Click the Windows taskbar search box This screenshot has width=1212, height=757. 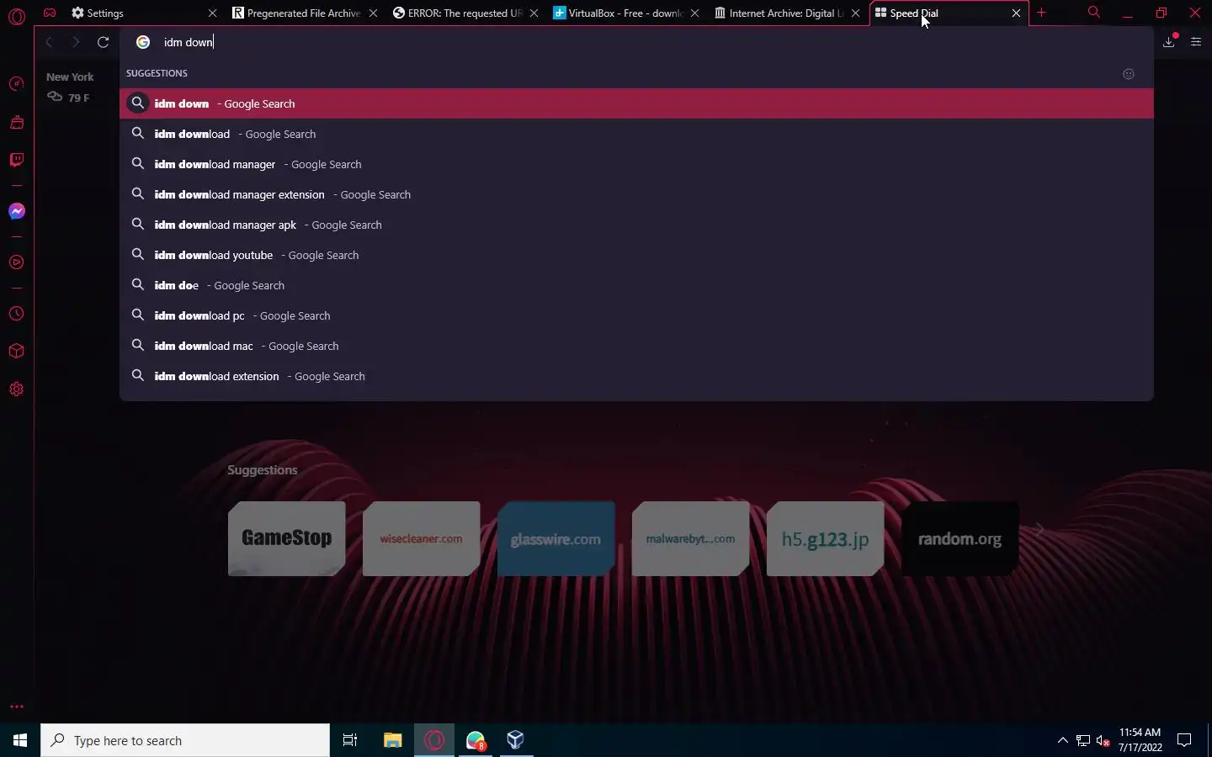185,740
